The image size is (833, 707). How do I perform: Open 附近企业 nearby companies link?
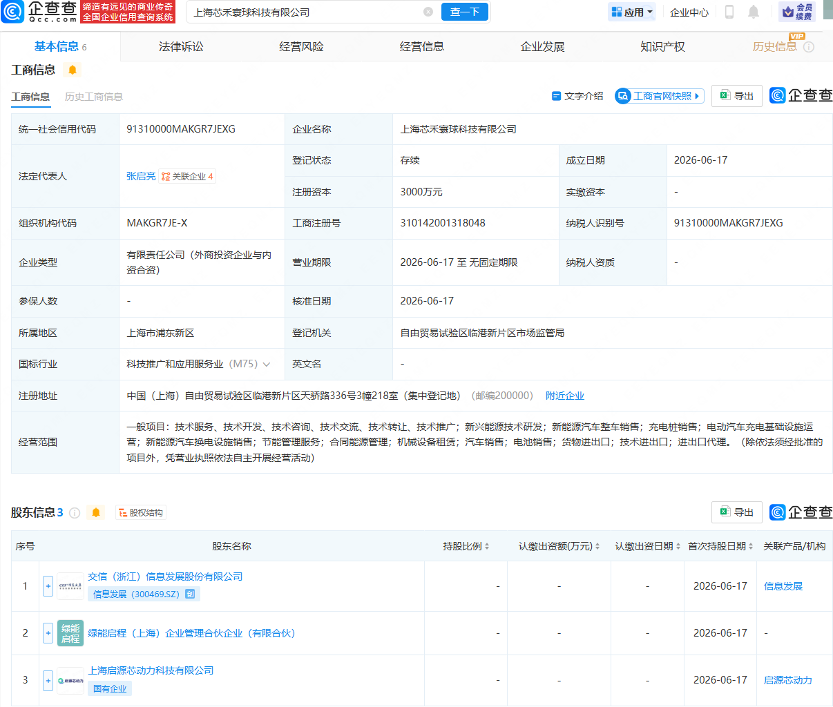[x=565, y=396]
